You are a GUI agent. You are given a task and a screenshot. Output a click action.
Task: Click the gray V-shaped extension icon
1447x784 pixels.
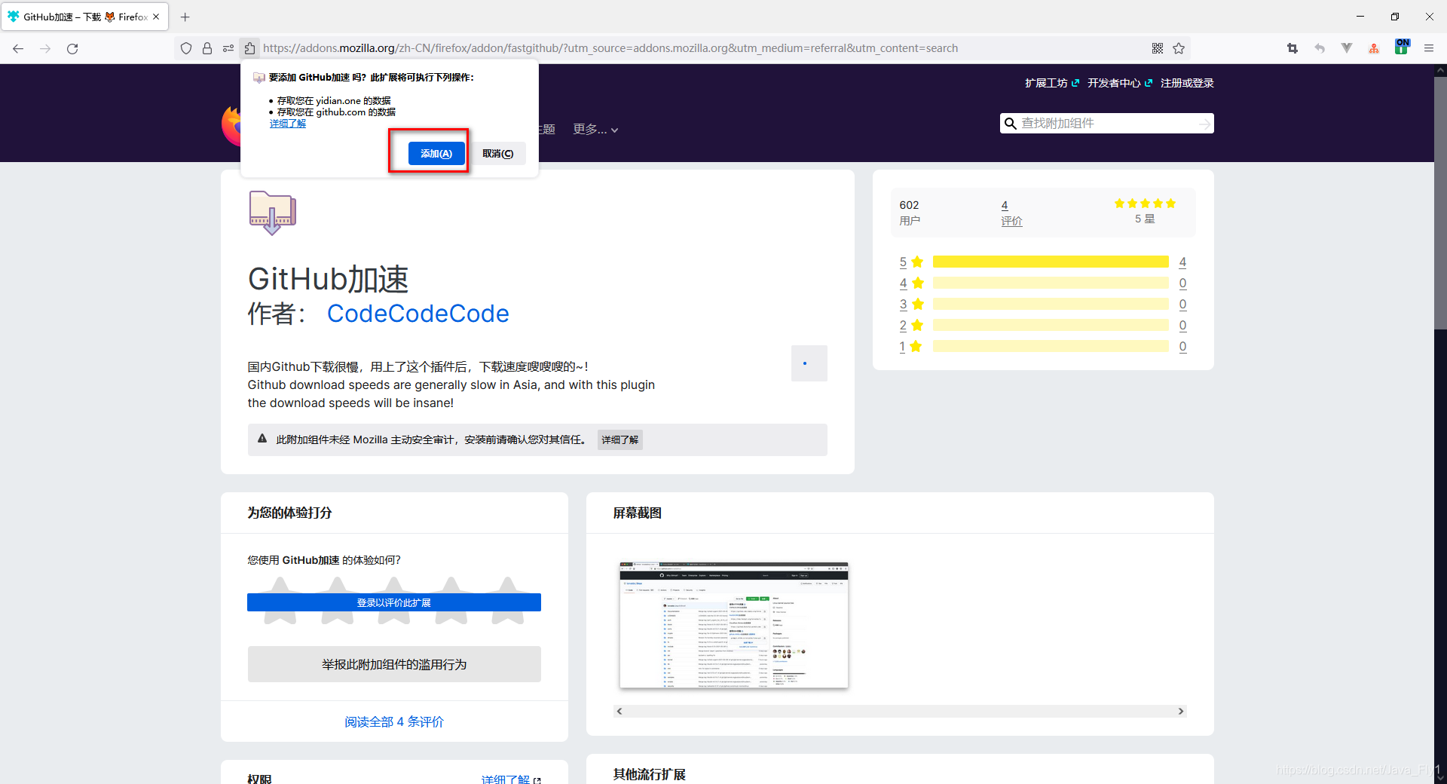pyautogui.click(x=1347, y=48)
